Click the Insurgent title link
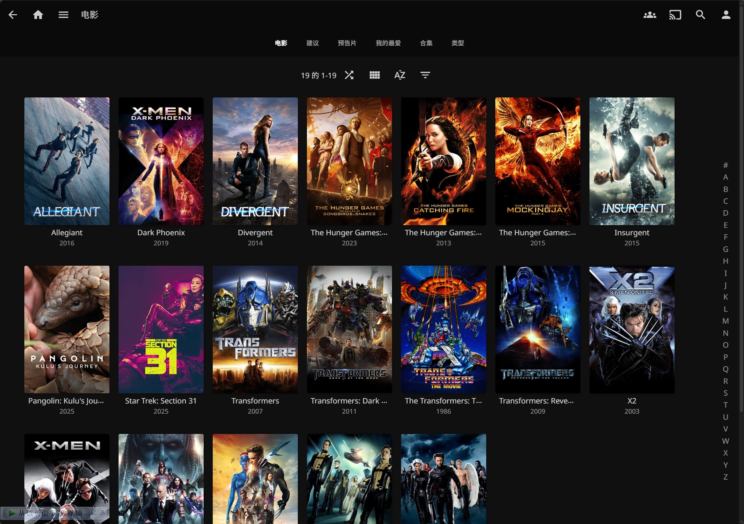The height and width of the screenshot is (524, 744). (632, 233)
